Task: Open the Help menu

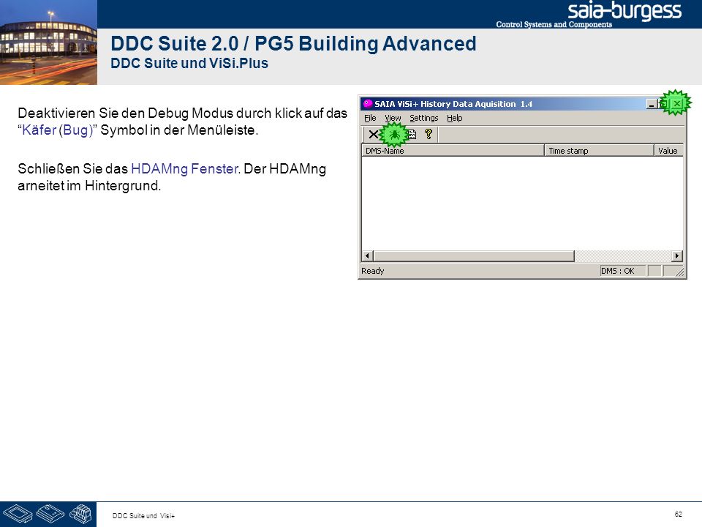Action: pyautogui.click(x=454, y=118)
